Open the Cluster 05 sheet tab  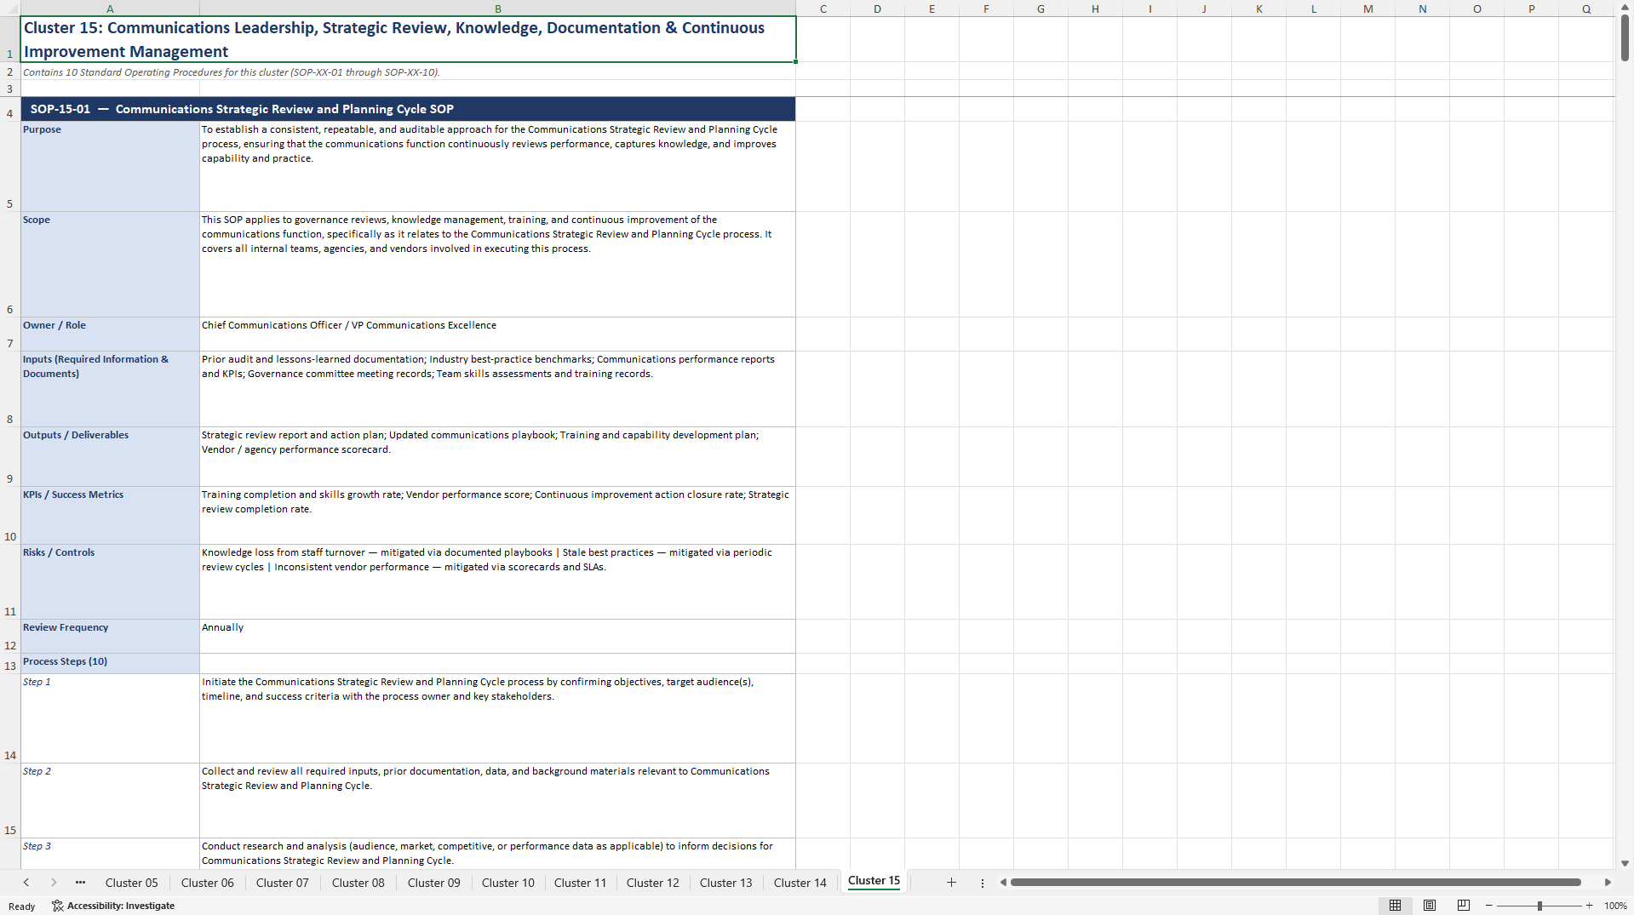(132, 883)
